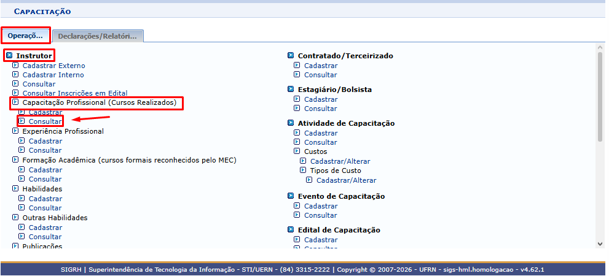The image size is (609, 276).
Task: Open Cadastrar/Alterar under Tipos de Custo
Action: 347,180
